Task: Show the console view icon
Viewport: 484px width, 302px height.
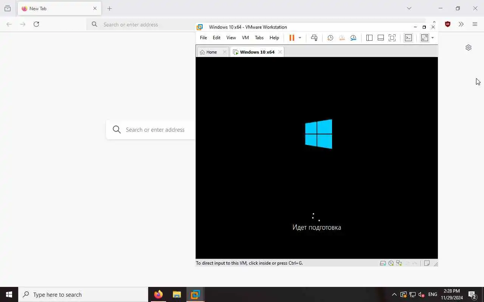Action: coord(408,38)
